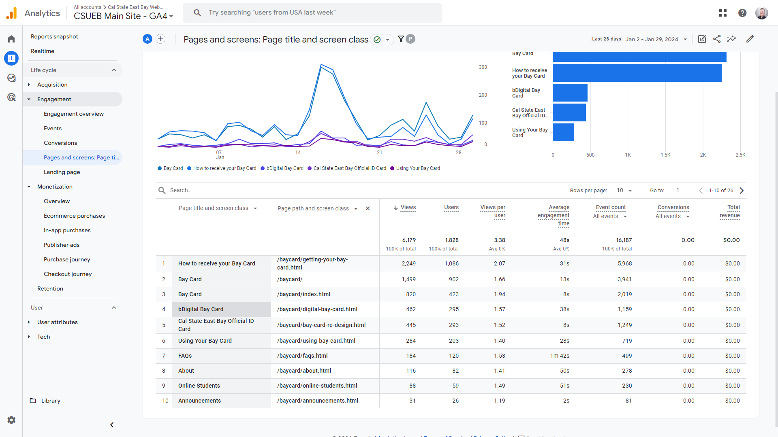Sort by Views per user column
Image resolution: width=778 pixels, height=437 pixels.
pyautogui.click(x=493, y=211)
